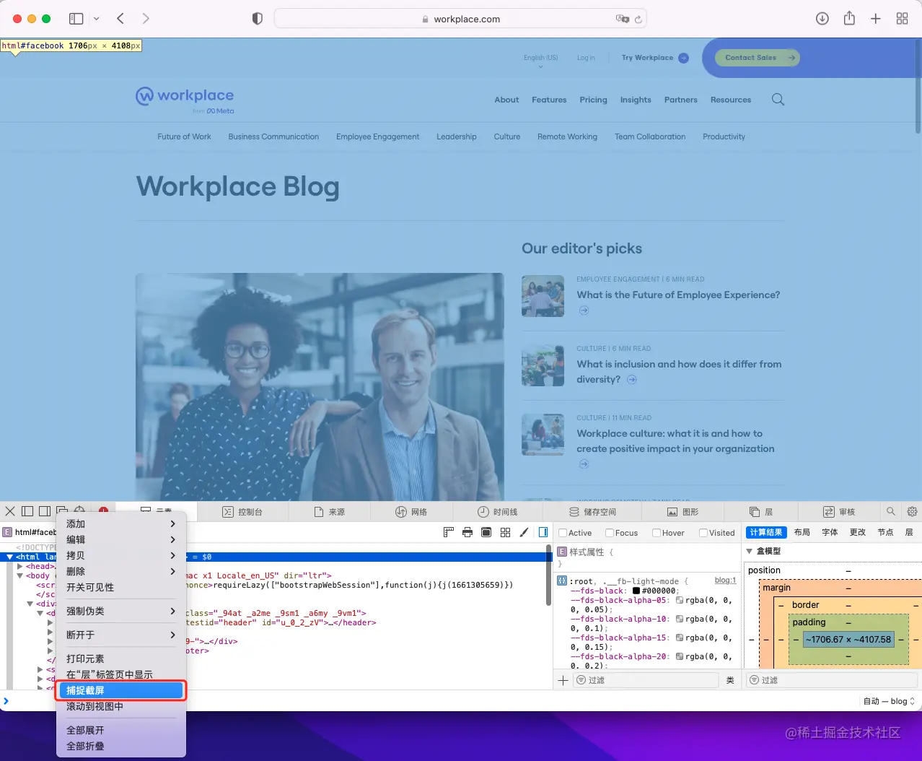This screenshot has height=761, width=922.
Task: Click the Workplace logo
Action: pos(185,99)
